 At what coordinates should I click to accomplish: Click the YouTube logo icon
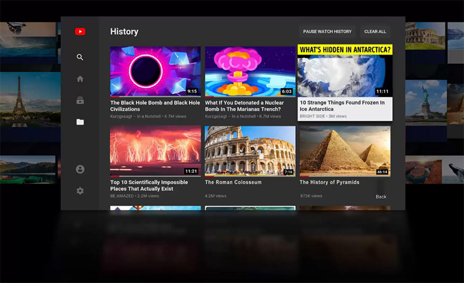80,31
